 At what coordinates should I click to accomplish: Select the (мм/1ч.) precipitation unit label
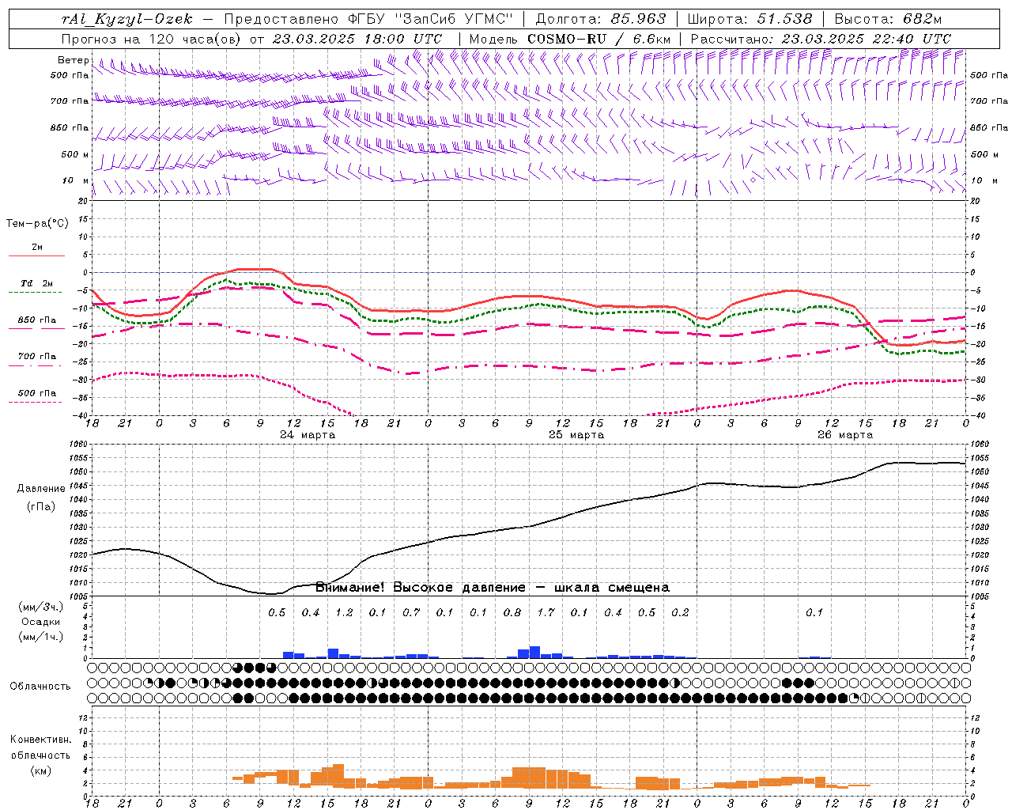click(41, 637)
